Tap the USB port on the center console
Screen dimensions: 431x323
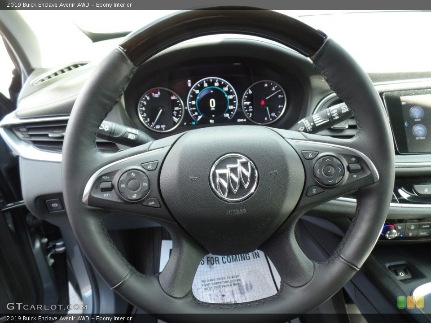click(x=400, y=272)
